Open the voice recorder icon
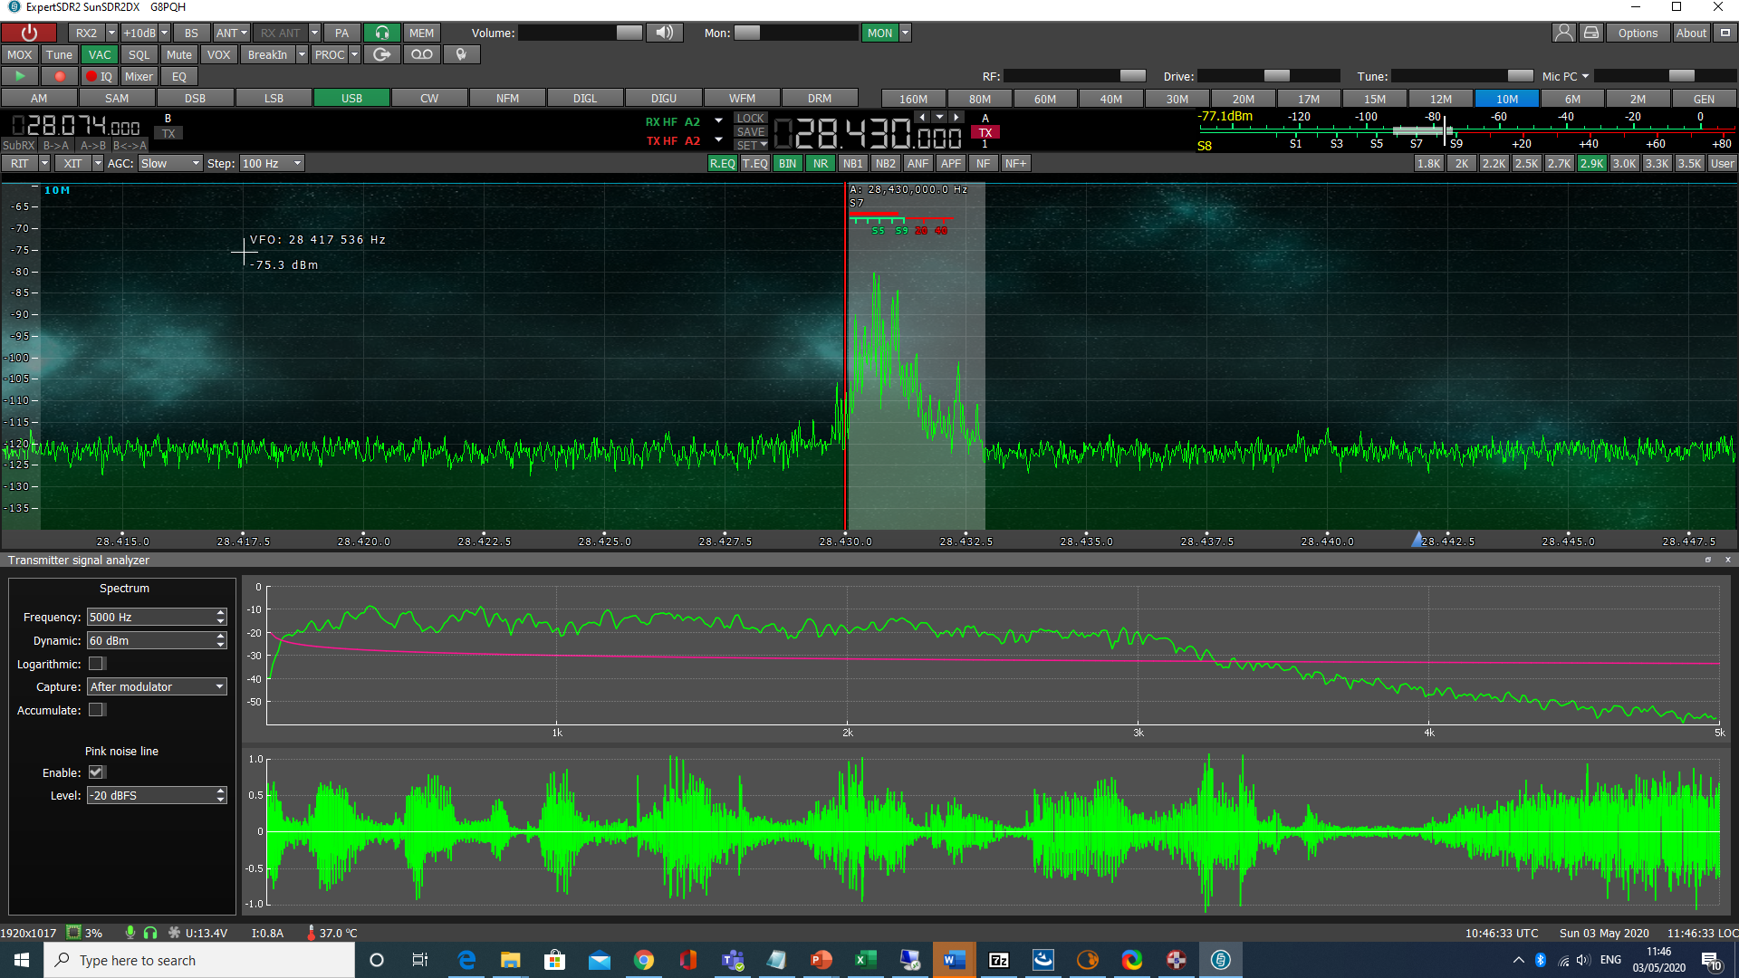This screenshot has height=978, width=1739. 421,54
